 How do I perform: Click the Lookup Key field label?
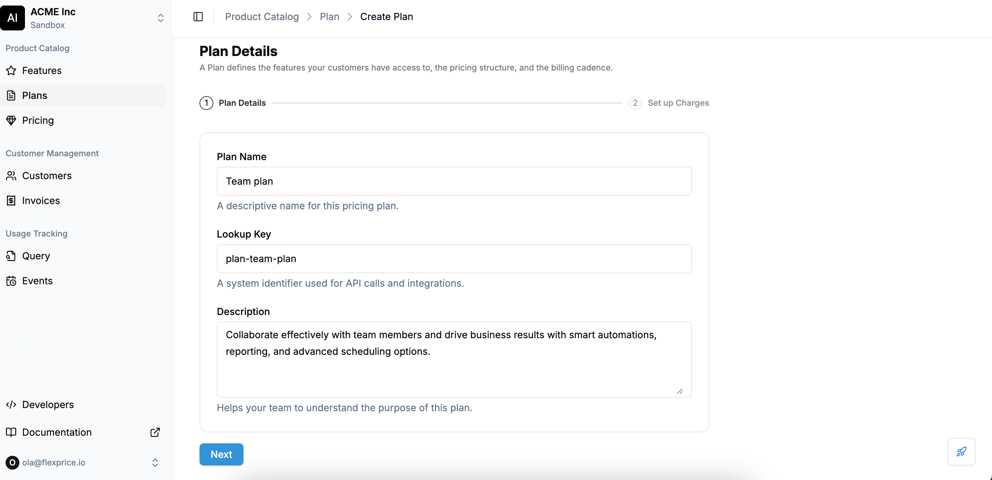(x=244, y=234)
